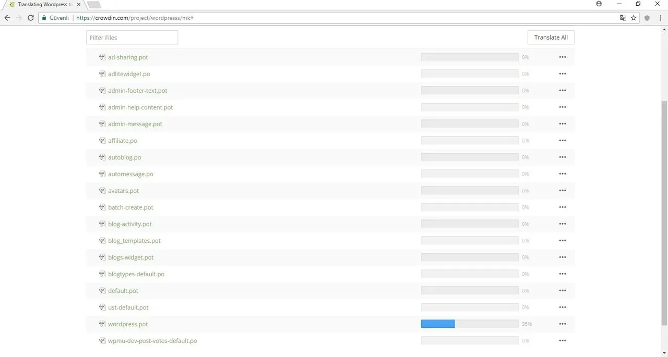Click the translate page icon in address bar
668x357 pixels.
pos(623,18)
